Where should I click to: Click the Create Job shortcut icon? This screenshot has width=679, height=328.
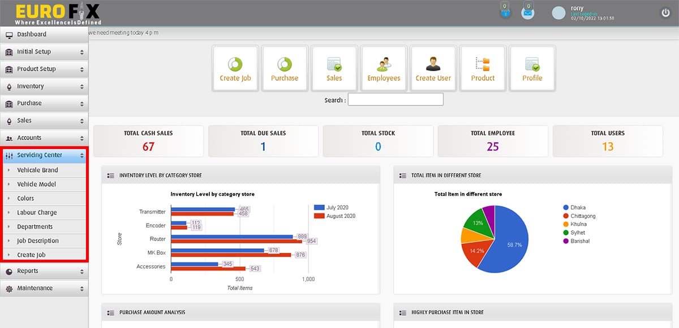tap(235, 68)
